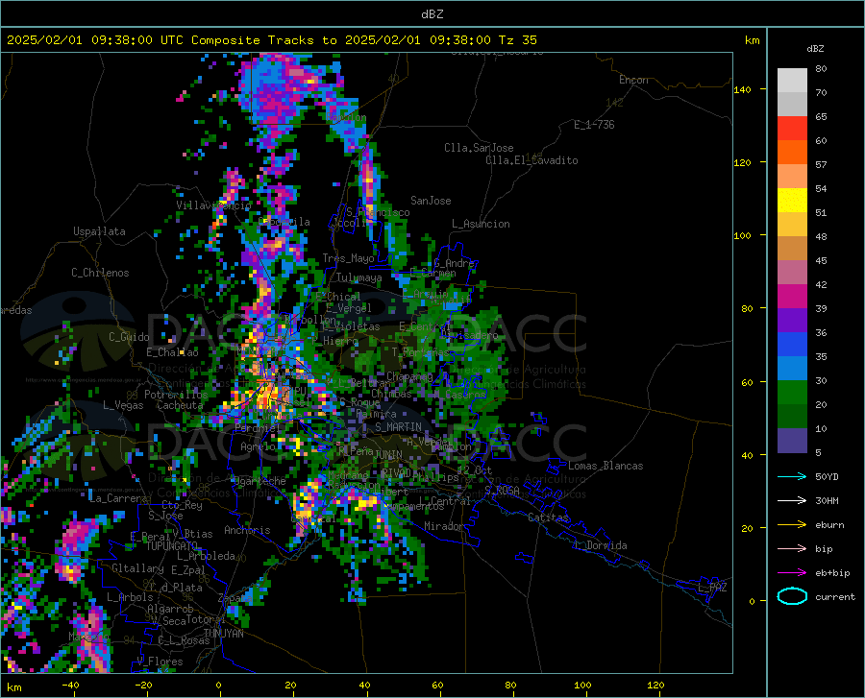This screenshot has width=865, height=698.
Task: Click the 'Encon' place label
Action: 633,80
